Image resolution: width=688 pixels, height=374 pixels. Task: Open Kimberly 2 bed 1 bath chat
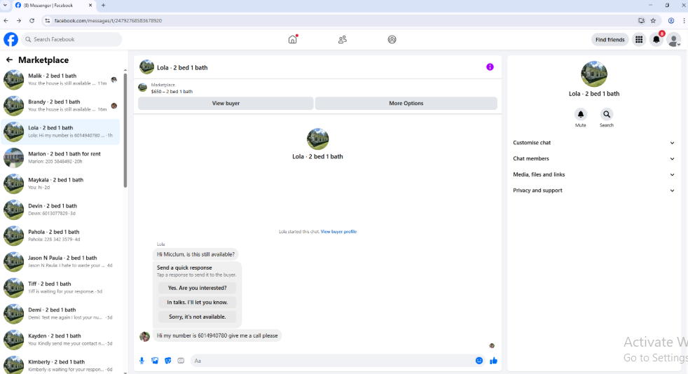point(60,365)
